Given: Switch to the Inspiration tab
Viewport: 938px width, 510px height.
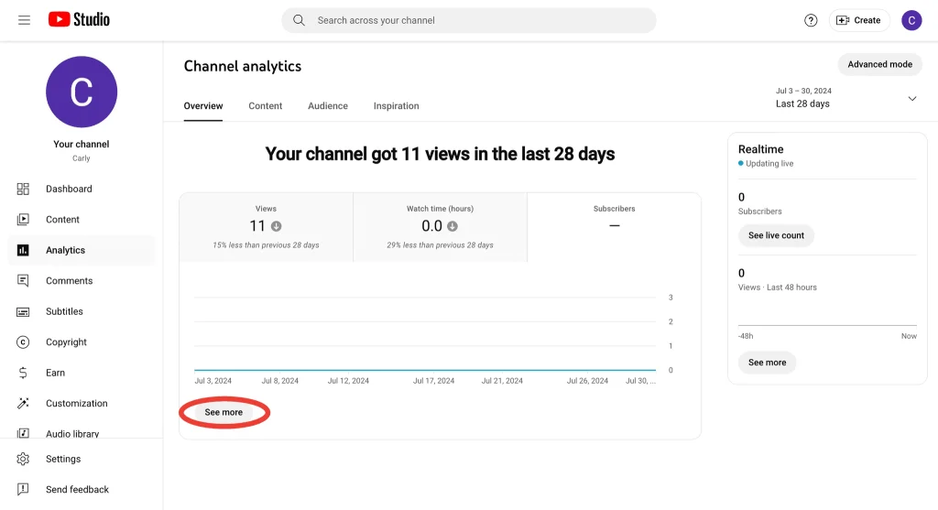Looking at the screenshot, I should 396,106.
